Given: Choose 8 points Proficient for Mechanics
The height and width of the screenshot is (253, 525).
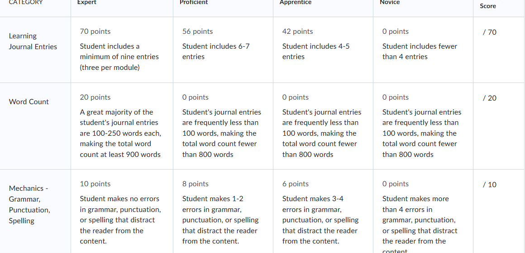Looking at the screenshot, I should 223,211.
